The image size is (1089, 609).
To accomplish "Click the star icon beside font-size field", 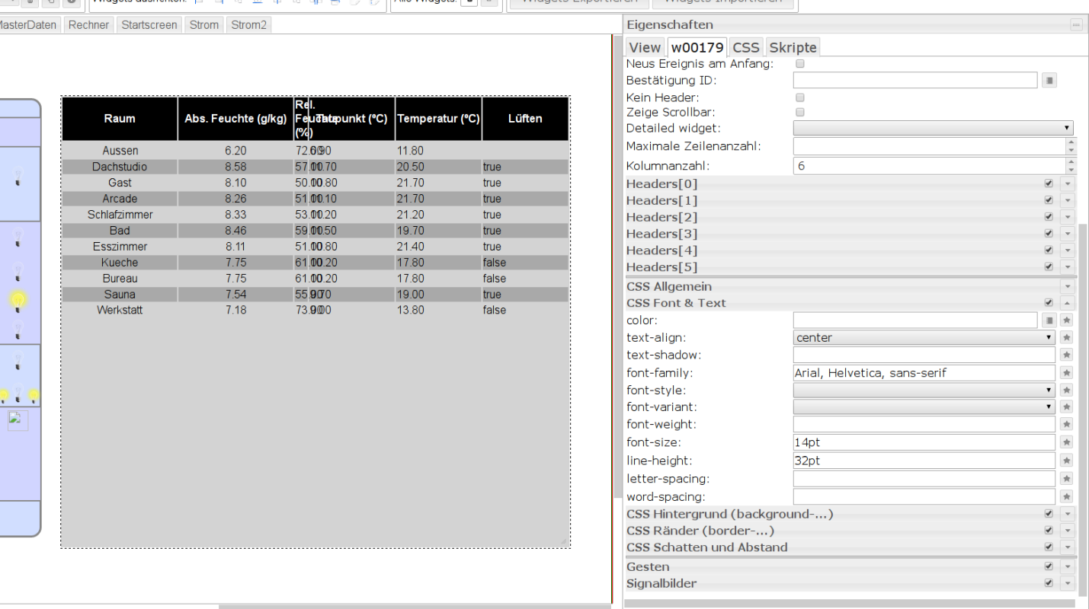I will click(x=1067, y=442).
